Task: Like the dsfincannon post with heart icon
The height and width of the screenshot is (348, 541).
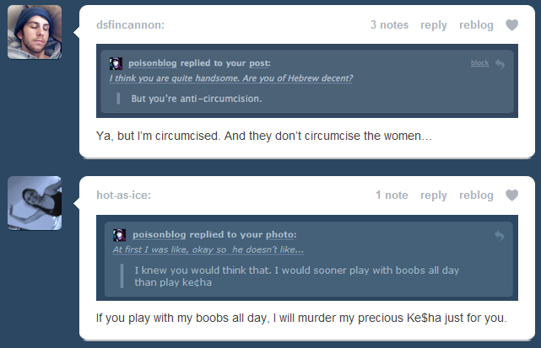Action: click(x=511, y=25)
